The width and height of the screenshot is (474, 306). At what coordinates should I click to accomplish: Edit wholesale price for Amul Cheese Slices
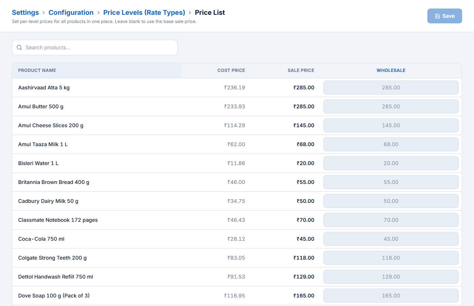pos(391,125)
